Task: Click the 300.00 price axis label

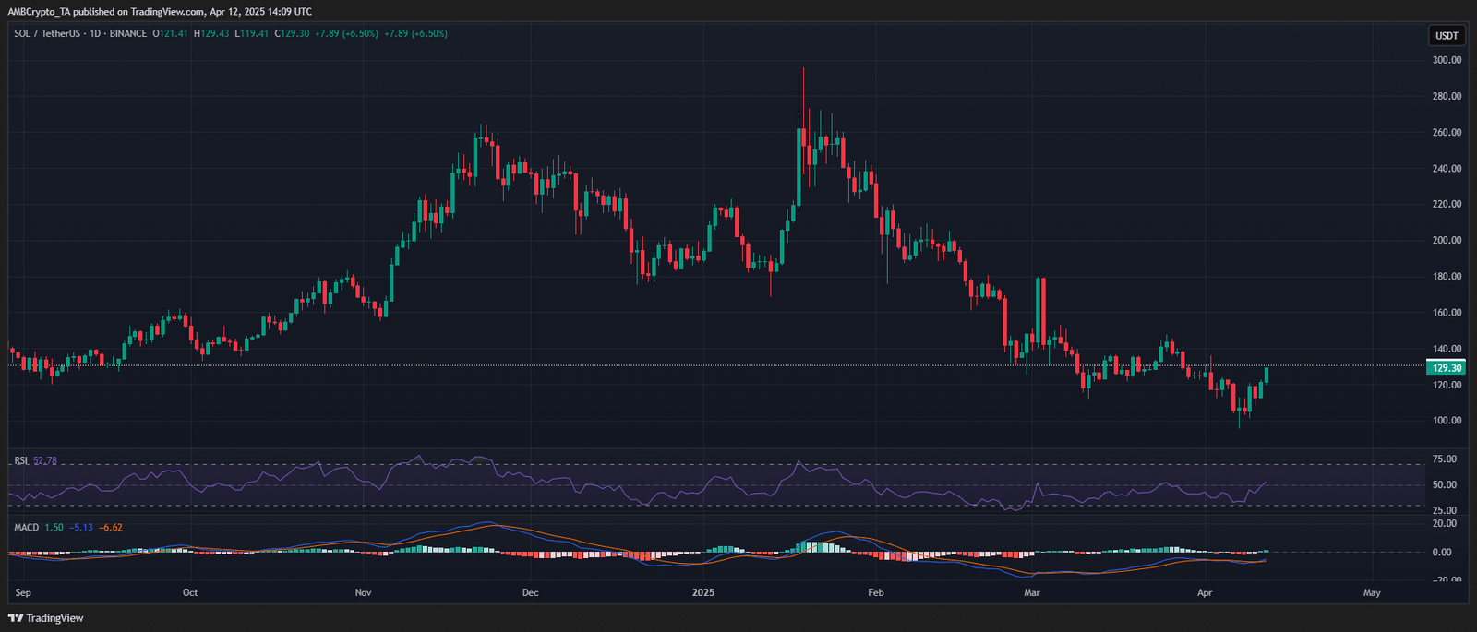Action: point(1447,60)
